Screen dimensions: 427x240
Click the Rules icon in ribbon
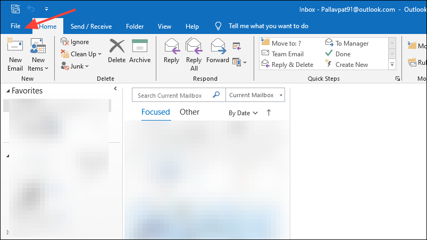tap(412, 62)
